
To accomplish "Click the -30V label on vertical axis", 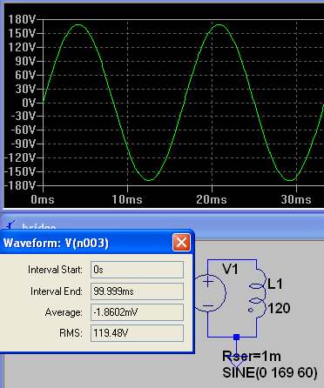I will click(x=24, y=117).
